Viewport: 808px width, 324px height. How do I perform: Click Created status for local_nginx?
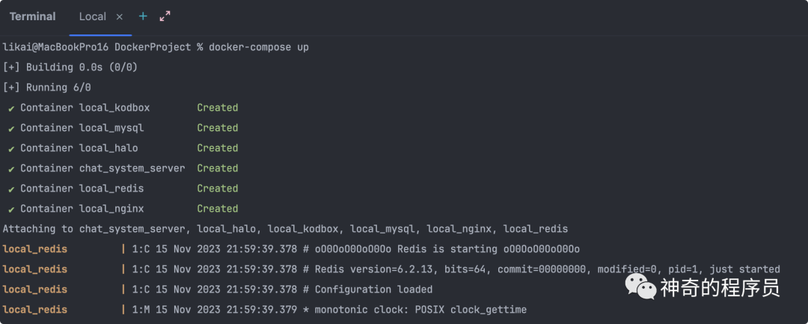(x=218, y=209)
